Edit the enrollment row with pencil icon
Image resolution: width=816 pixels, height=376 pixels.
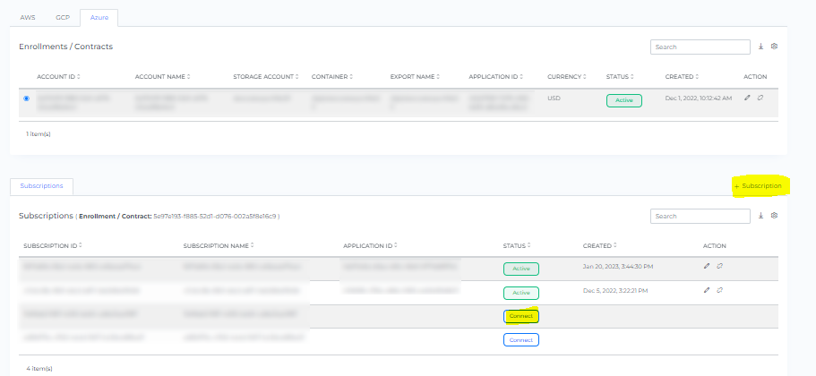click(x=747, y=98)
